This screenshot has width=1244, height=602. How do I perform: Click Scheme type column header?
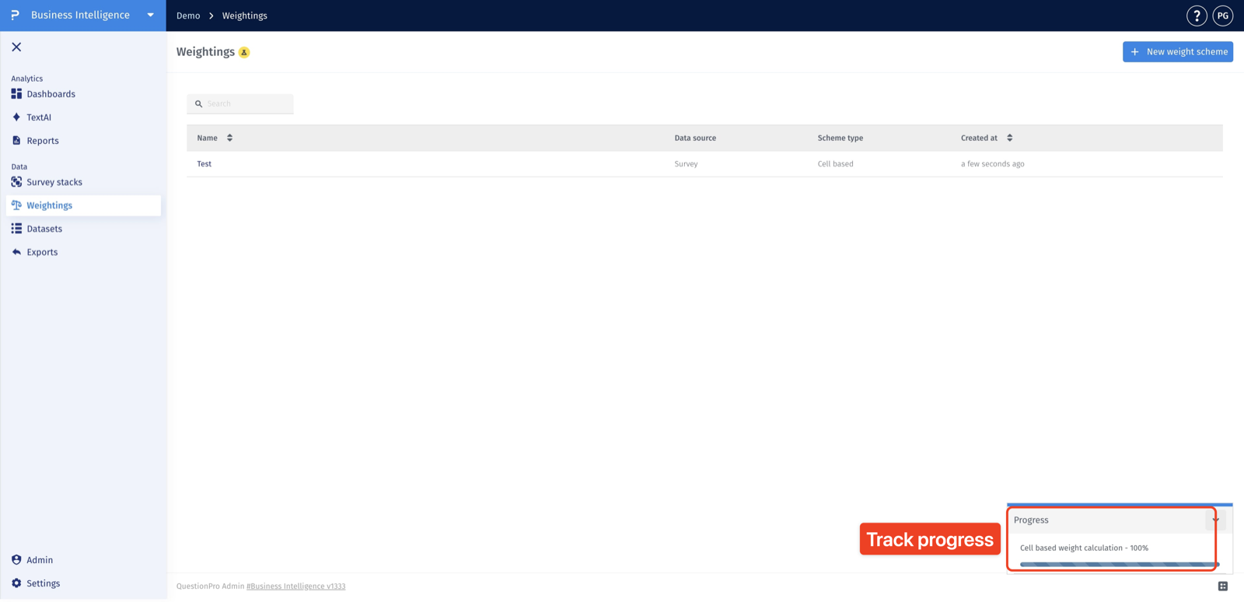pyautogui.click(x=840, y=138)
